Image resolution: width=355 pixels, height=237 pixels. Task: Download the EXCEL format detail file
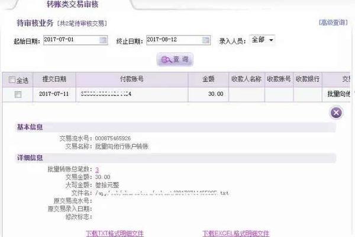[x=235, y=233]
